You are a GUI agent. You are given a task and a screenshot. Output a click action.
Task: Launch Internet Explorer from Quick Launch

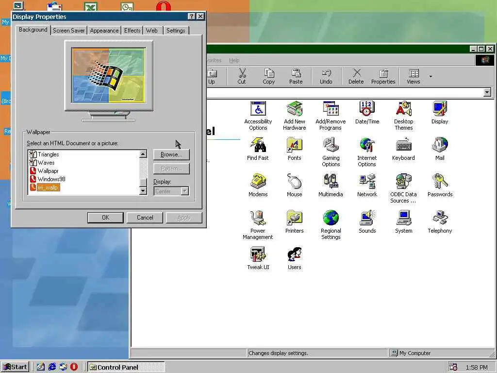(52, 367)
